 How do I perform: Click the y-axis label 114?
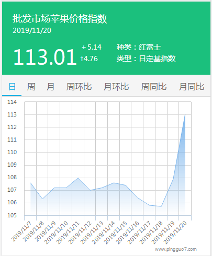[x=12, y=102]
